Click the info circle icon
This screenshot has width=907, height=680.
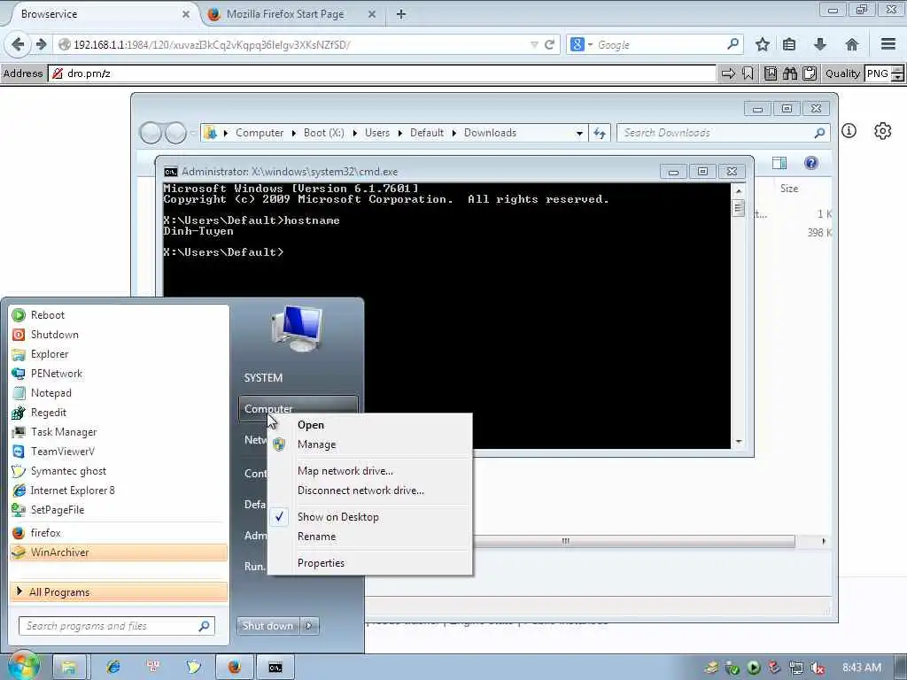[x=849, y=131]
